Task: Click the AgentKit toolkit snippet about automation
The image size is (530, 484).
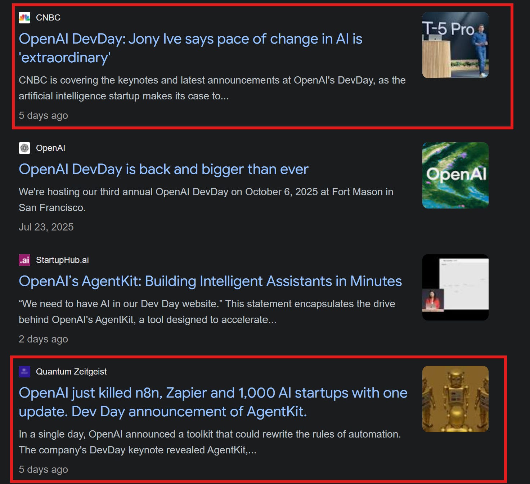Action: (x=210, y=442)
